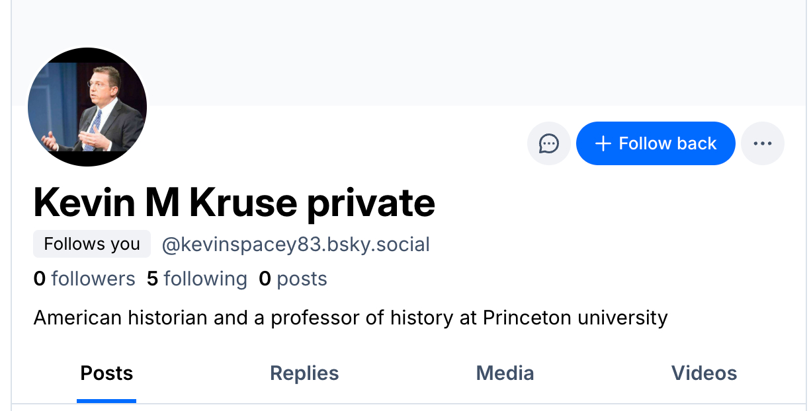Viewport: 811px width, 411px height.
Task: Click the American historian bio text
Action: (350, 318)
